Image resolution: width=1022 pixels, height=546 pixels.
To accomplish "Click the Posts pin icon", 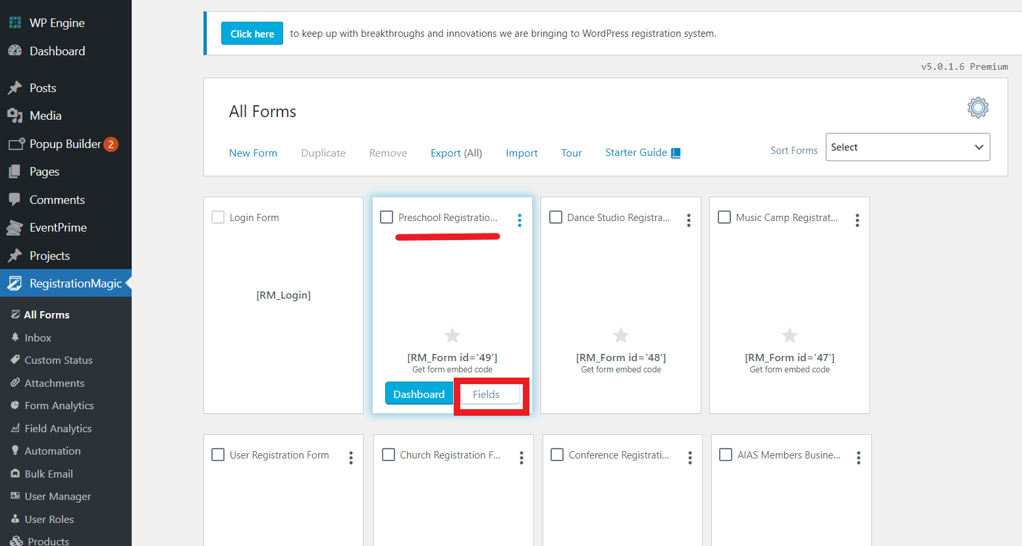I will [x=14, y=87].
